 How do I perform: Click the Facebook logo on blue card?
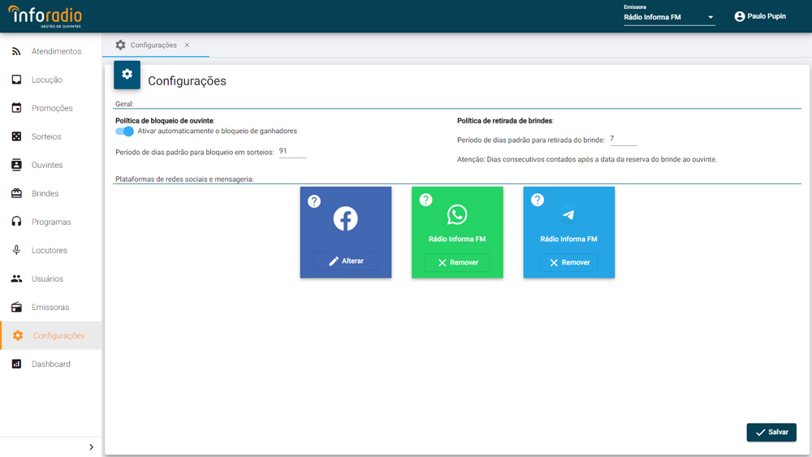[x=345, y=218]
